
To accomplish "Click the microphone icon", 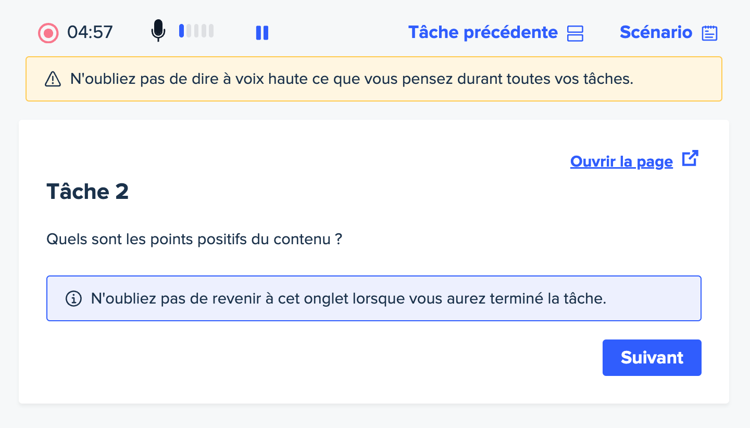I will [x=158, y=31].
